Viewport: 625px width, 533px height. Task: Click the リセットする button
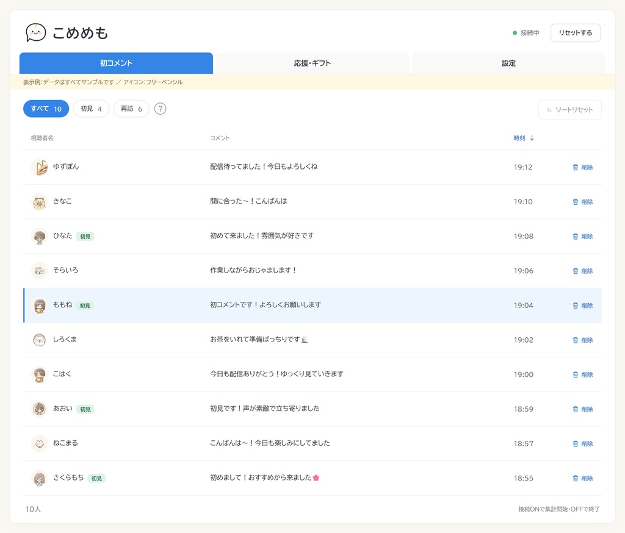click(x=576, y=33)
